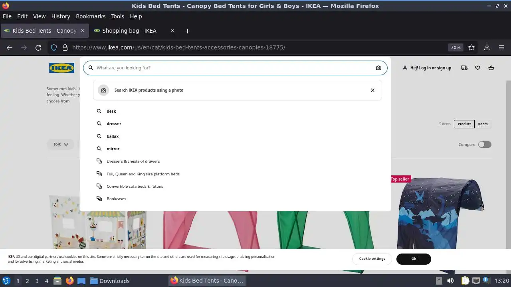
Task: Expand the Sort dropdown
Action: [61, 144]
